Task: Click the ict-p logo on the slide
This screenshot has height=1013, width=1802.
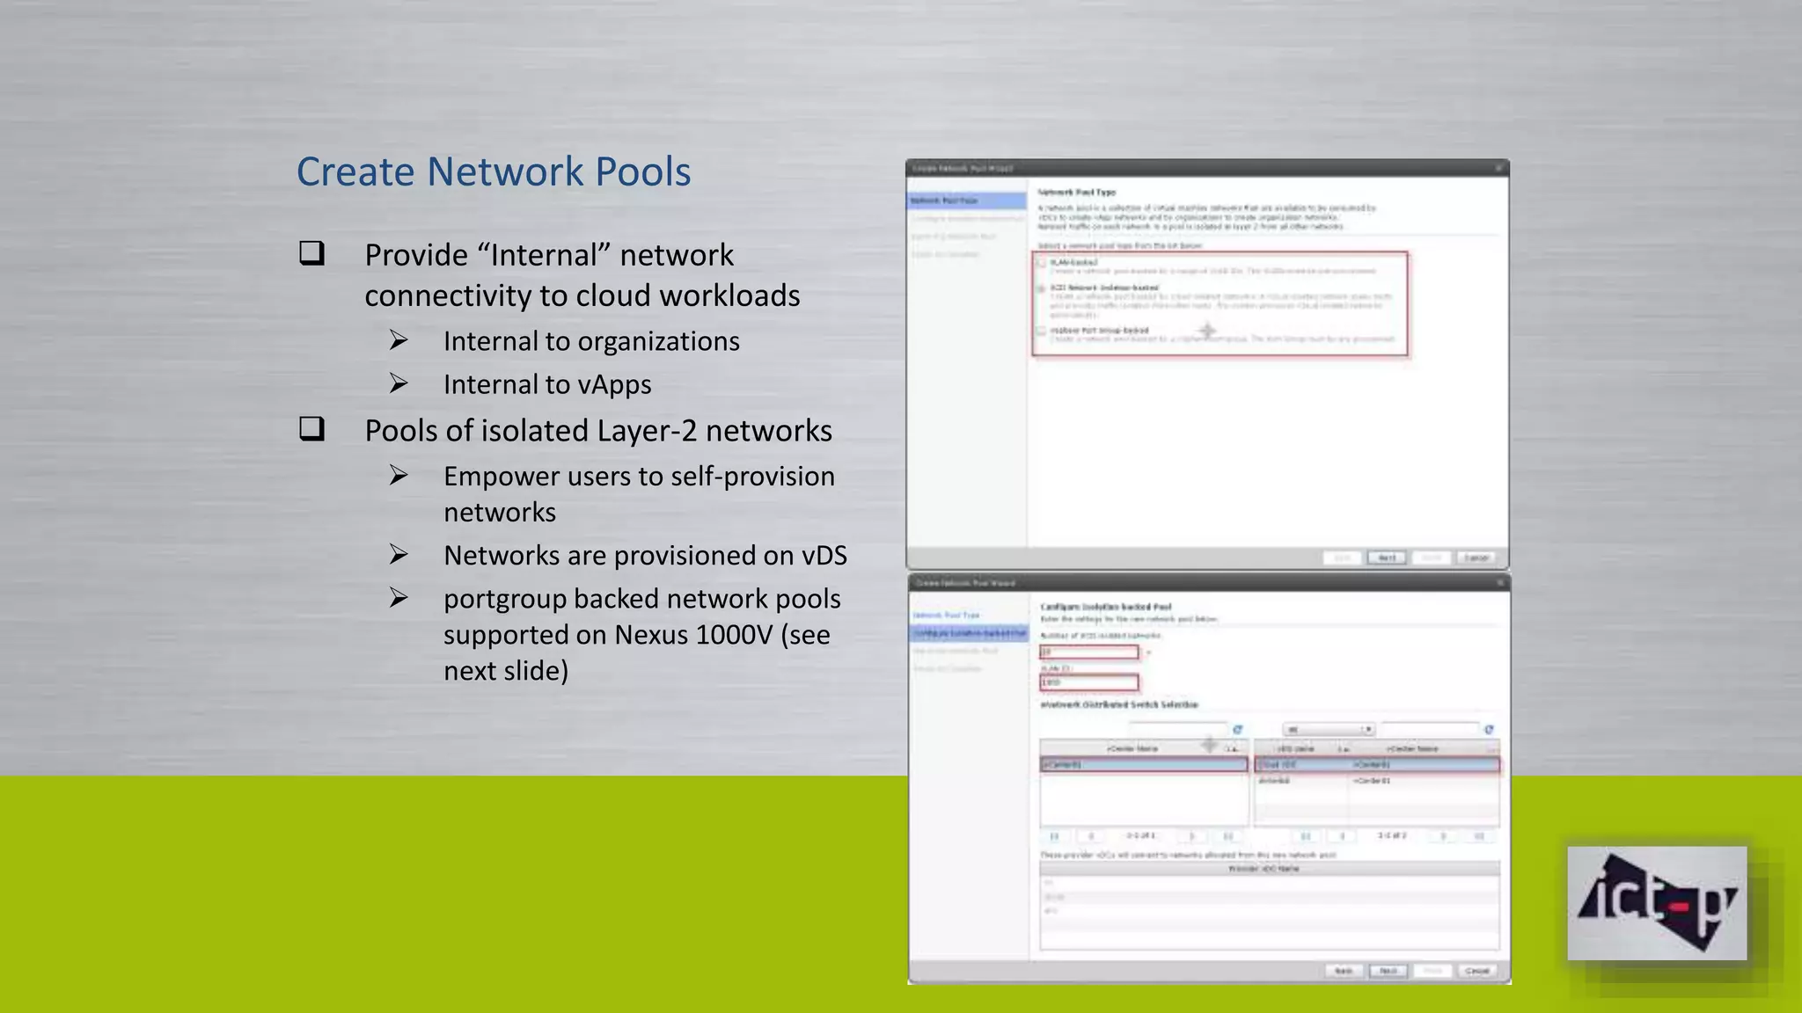Action: coord(1657,903)
